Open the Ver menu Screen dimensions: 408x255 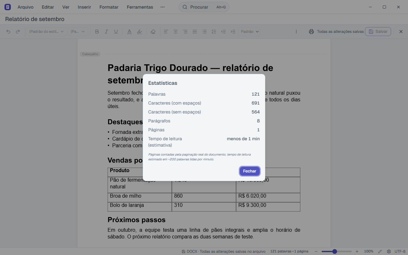point(66,7)
